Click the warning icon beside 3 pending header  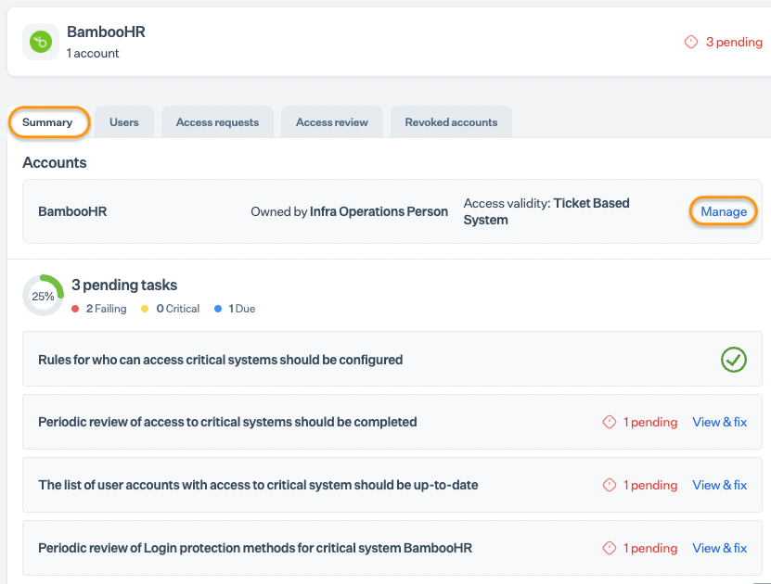(x=691, y=42)
